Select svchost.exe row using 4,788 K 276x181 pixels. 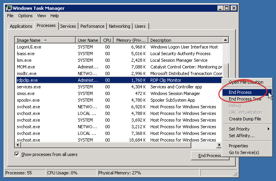pyautogui.click(x=119, y=113)
